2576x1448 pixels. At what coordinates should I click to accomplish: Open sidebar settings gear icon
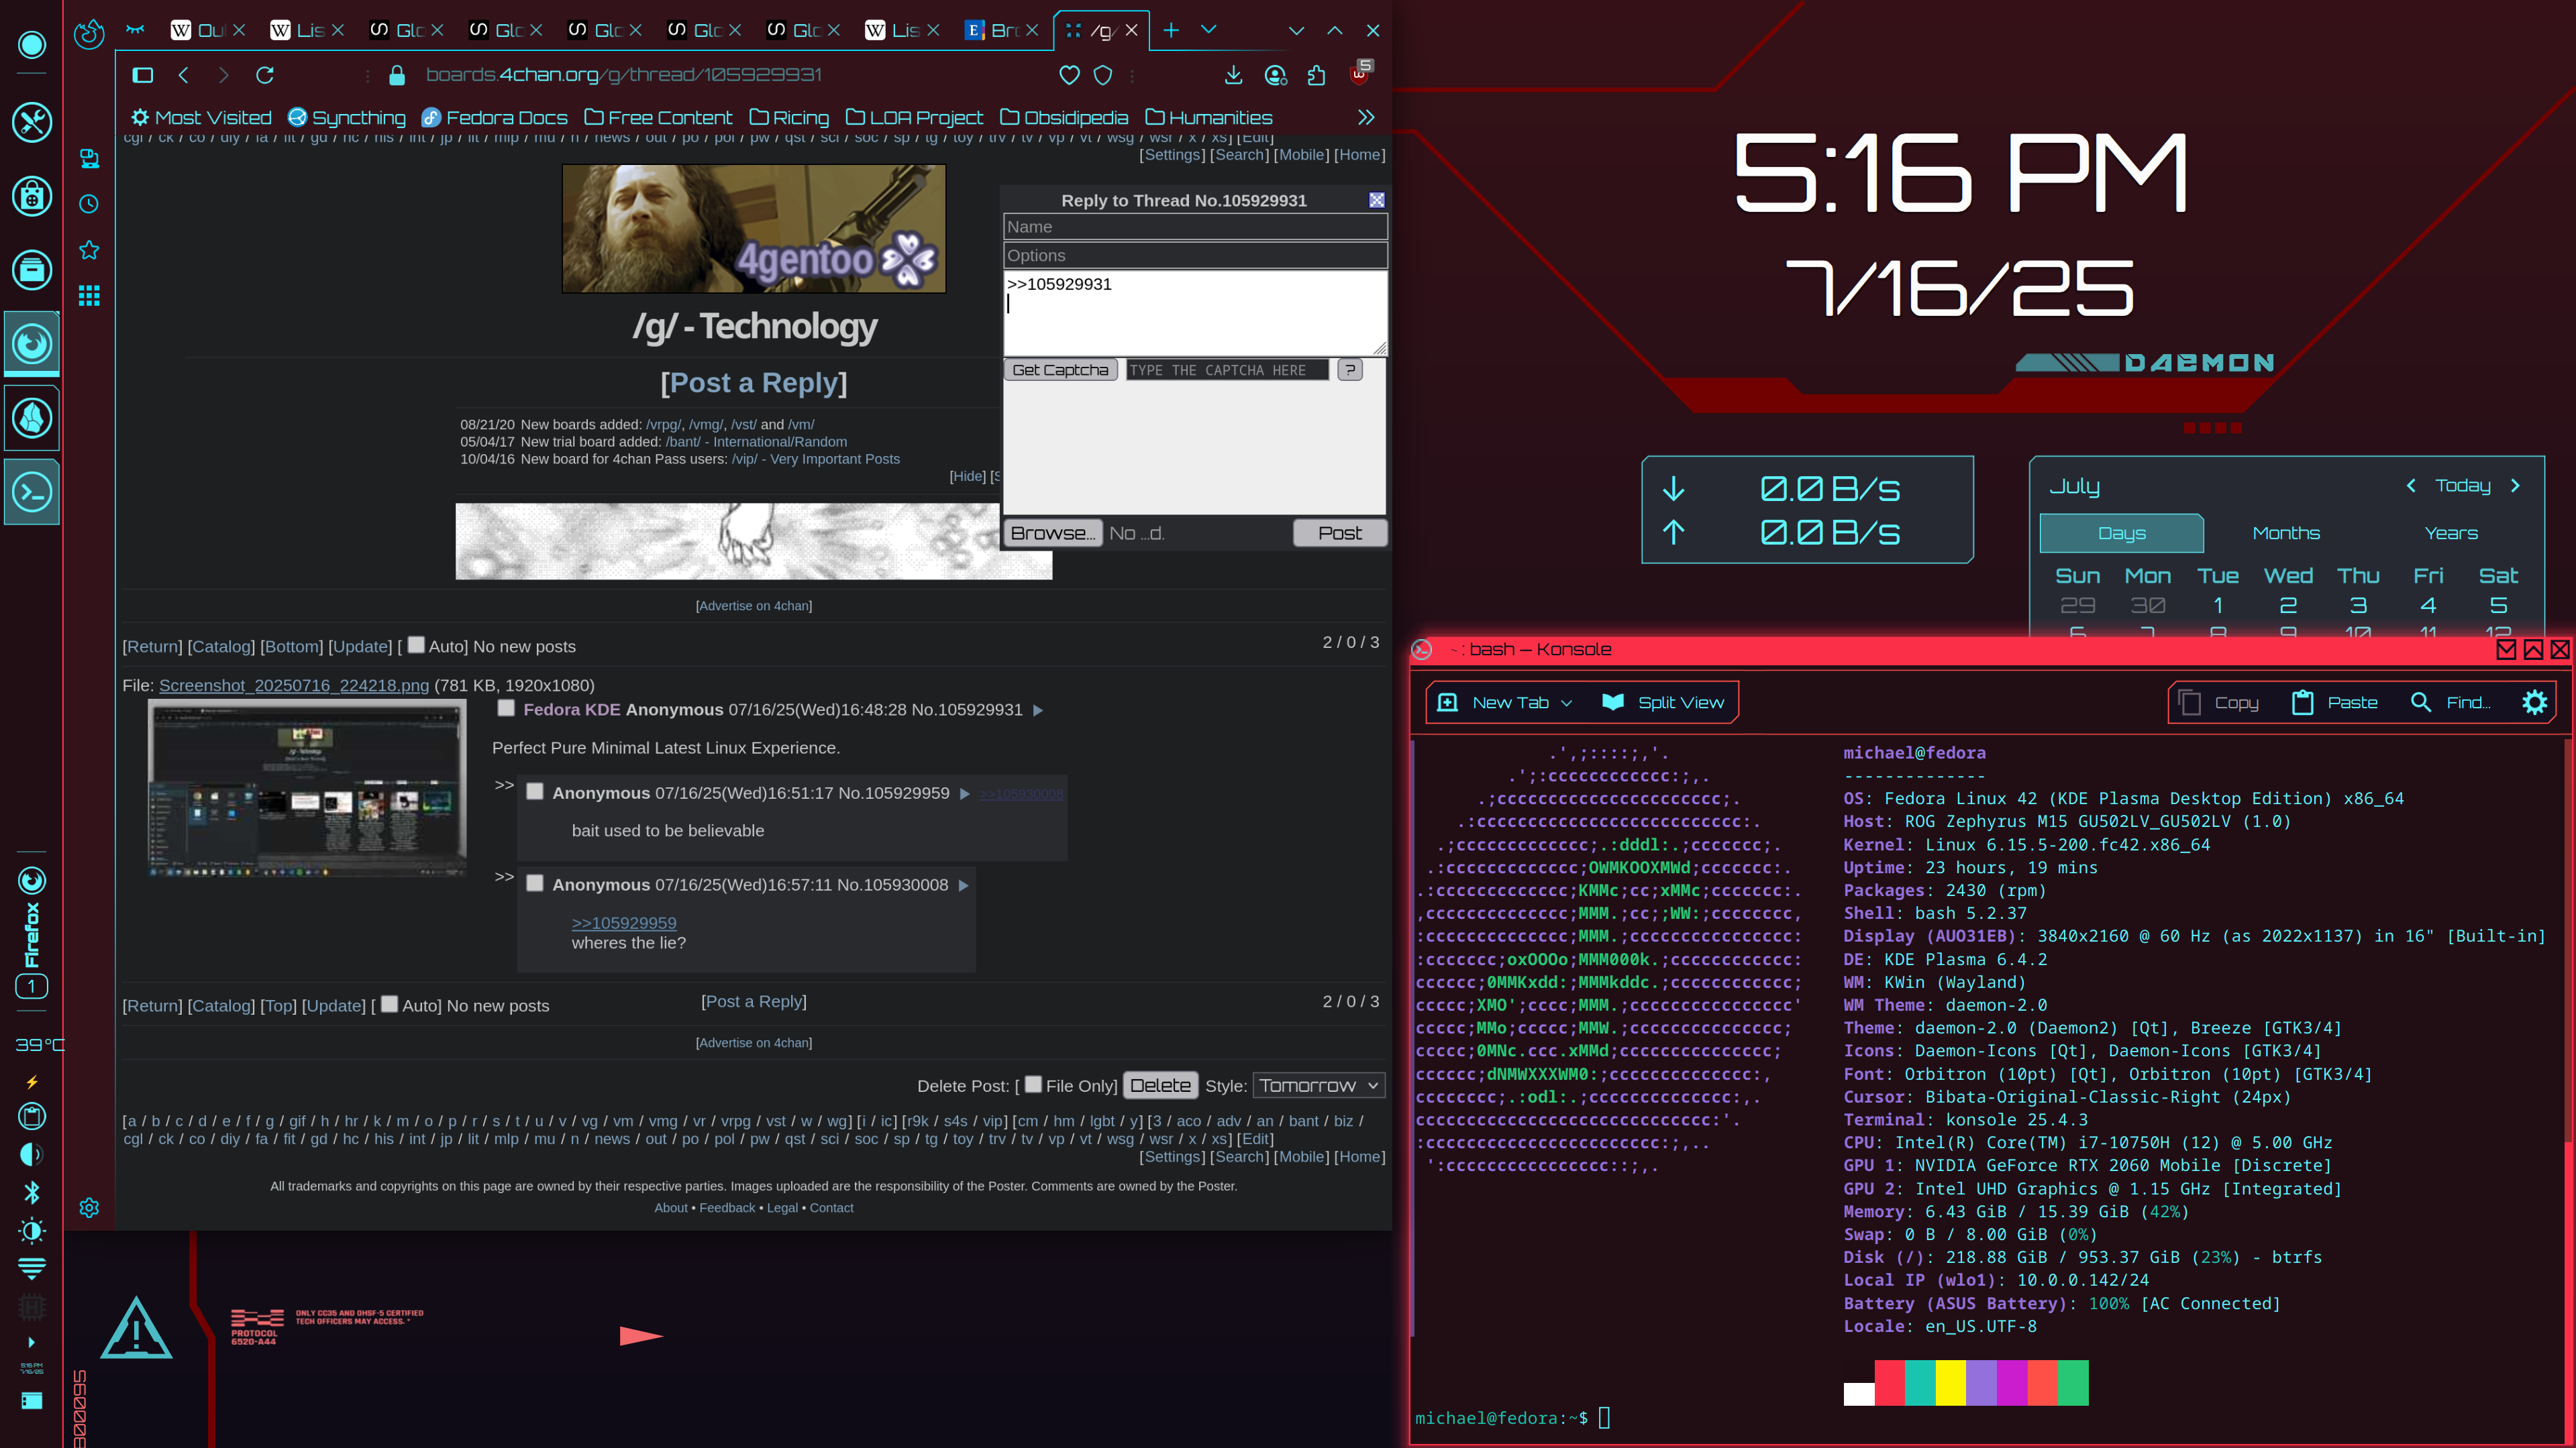coord(89,1208)
